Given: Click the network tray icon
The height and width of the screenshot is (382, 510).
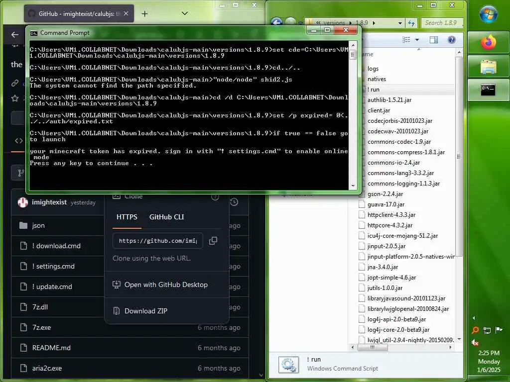Looking at the screenshot, I should (487, 330).
